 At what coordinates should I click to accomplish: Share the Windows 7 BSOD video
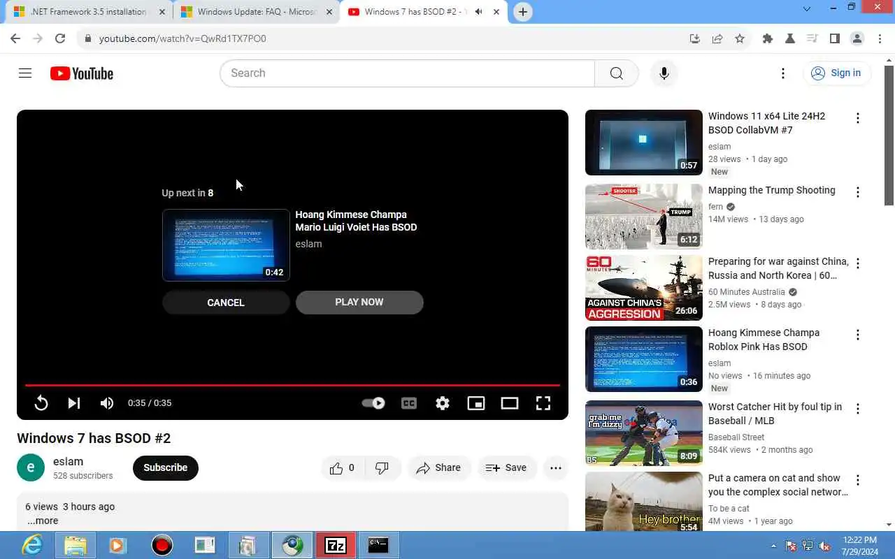(438, 468)
